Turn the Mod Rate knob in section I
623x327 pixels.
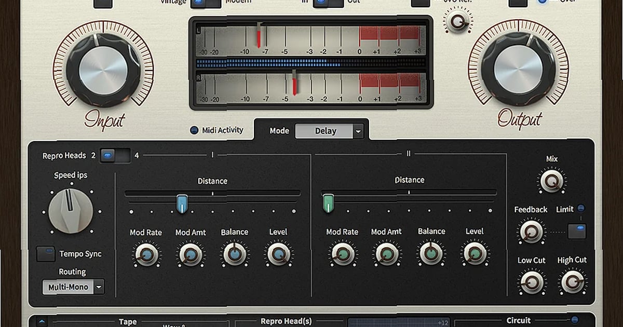[146, 254]
